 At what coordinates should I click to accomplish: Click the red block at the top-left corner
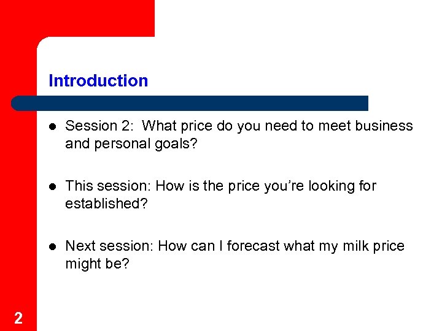[77, 18]
